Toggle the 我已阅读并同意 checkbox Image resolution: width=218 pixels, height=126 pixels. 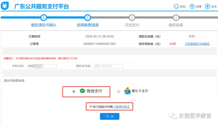click(90, 107)
